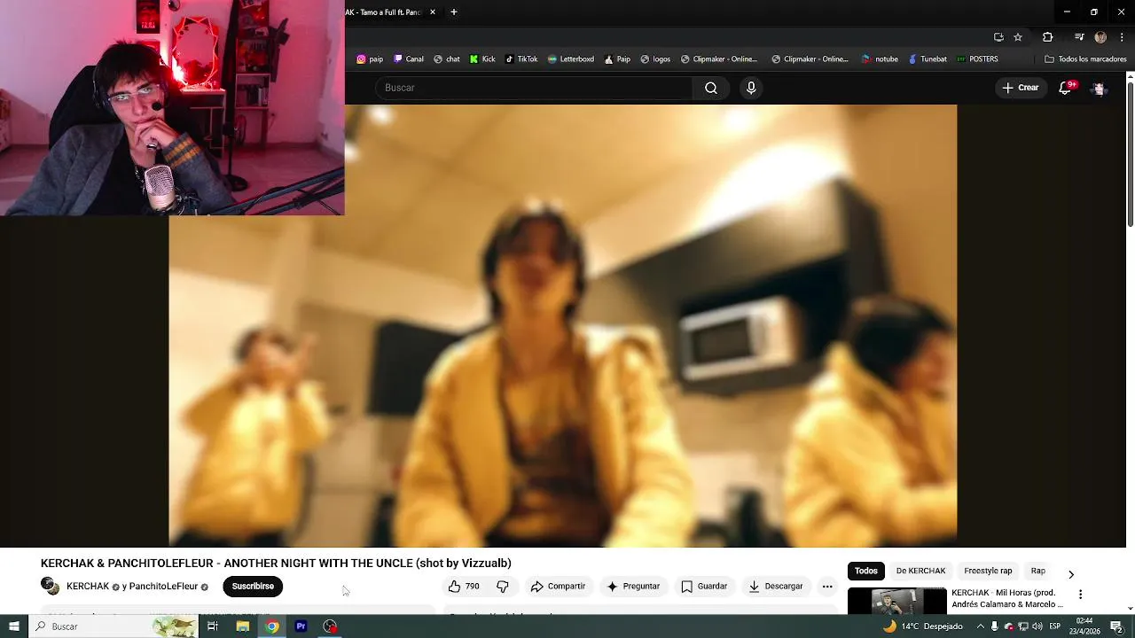Screen dimensions: 1135x638
Task: Expand the Todos los marcadores folder
Action: pos(1085,59)
